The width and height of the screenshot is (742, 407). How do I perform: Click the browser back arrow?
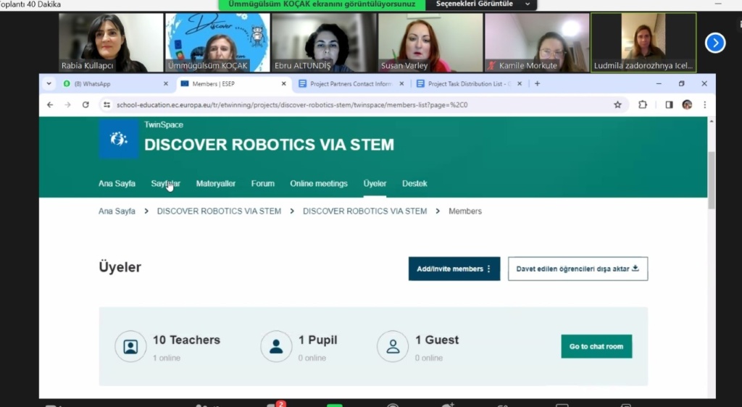coord(50,105)
